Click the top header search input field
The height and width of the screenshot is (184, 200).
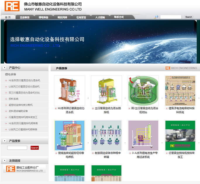pyautogui.click(x=171, y=17)
